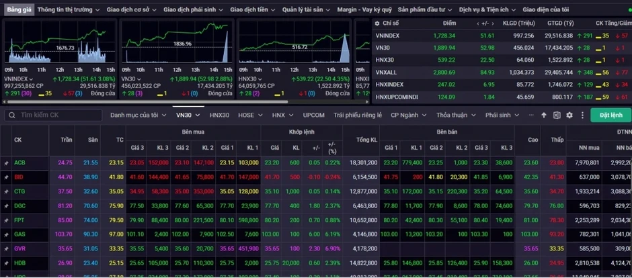Toggle the pin icon for CTG
Image resolution: width=632 pixels, height=278 pixels.
tap(6, 191)
